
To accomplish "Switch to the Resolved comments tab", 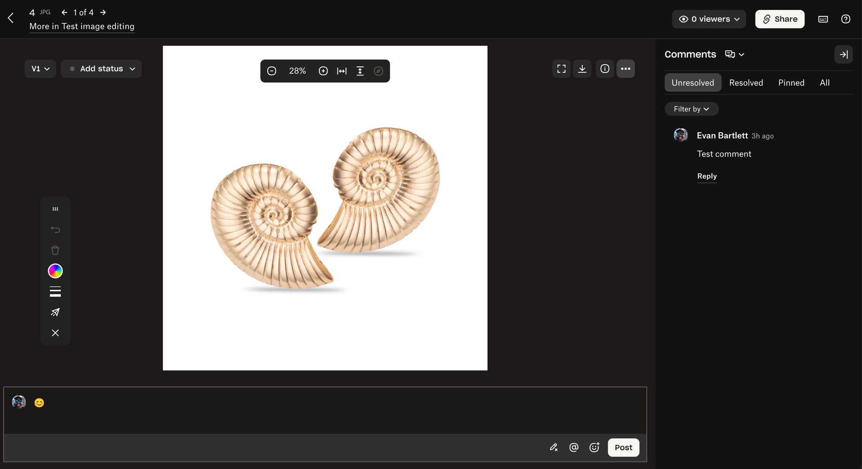I will [x=746, y=83].
